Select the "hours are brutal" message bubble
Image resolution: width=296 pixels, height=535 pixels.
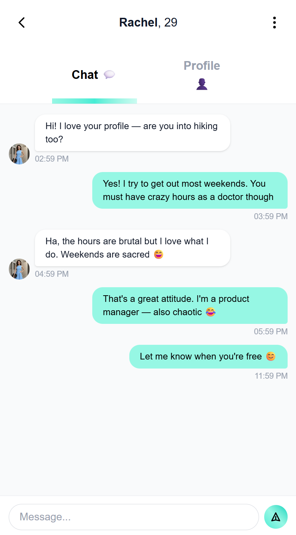(132, 248)
